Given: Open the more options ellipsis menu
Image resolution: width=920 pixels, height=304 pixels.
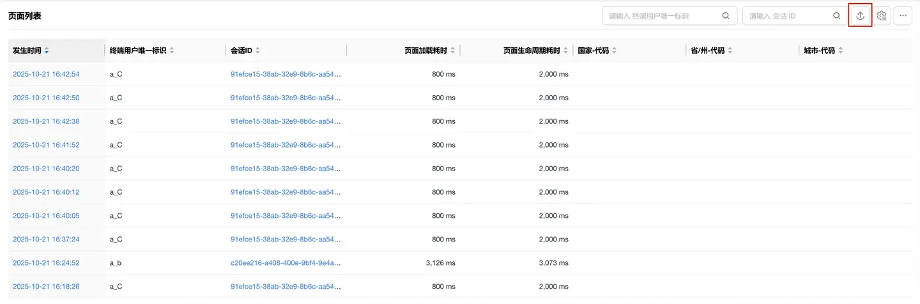Looking at the screenshot, I should tap(903, 16).
